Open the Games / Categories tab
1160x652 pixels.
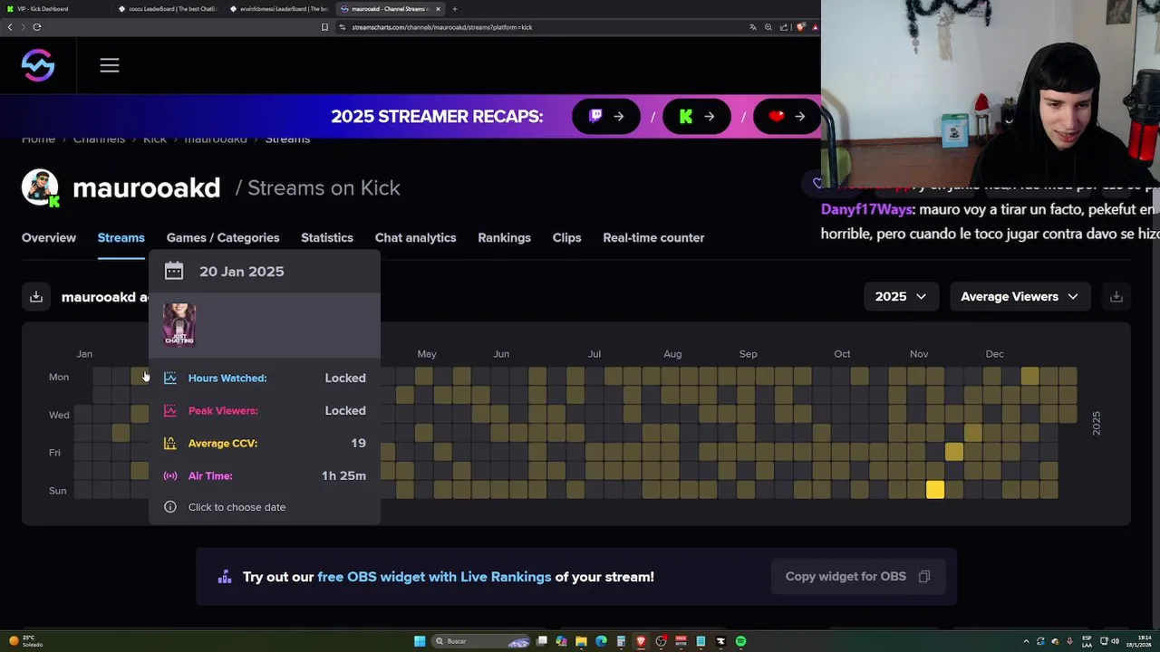223,237
